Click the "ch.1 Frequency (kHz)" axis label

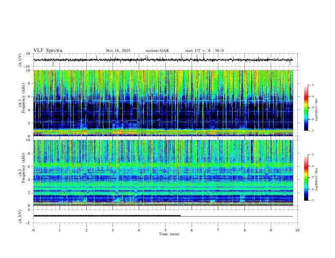[22, 98]
